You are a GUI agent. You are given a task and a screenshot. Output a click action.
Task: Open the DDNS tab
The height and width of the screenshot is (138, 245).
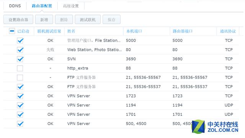[15, 6]
